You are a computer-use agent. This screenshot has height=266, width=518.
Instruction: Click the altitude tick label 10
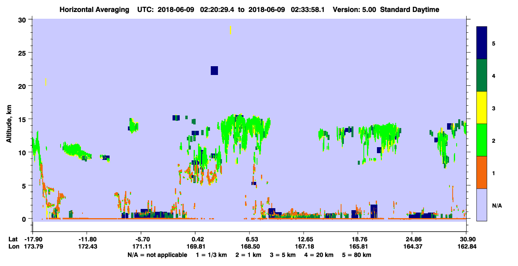[23, 152]
